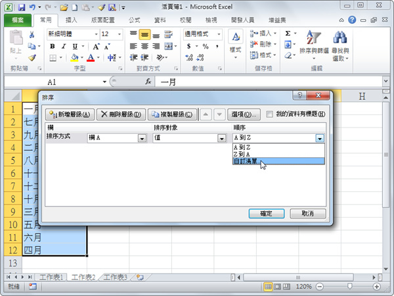Switch to the 公式 Formulas tab
394x296 pixels.
pyautogui.click(x=134, y=20)
